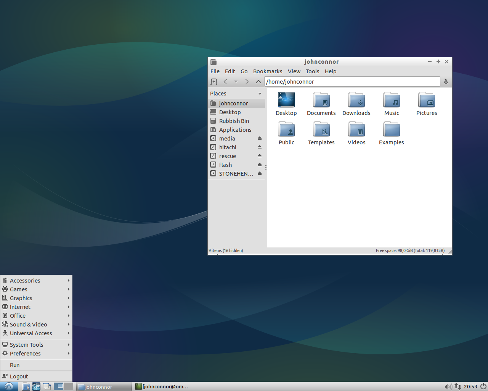488x391 pixels.
Task: Open the Bookmarks menu
Action: pos(267,71)
